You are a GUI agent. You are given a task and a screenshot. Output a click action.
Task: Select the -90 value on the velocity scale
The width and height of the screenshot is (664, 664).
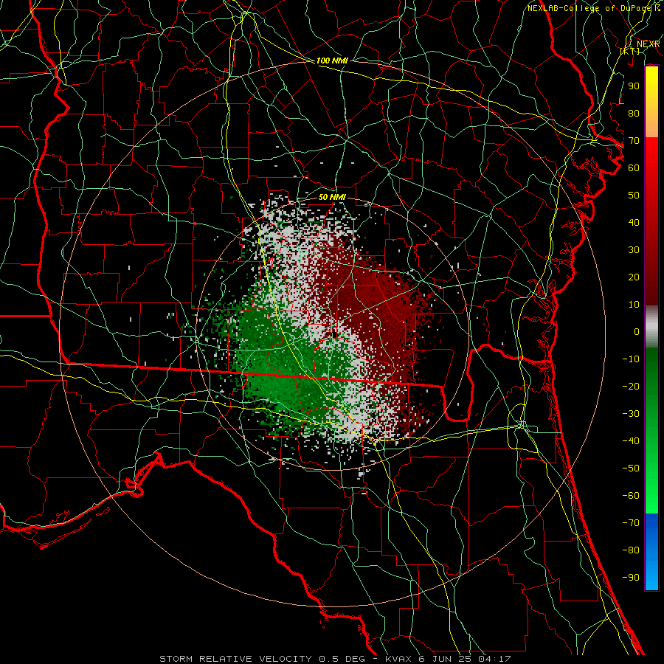click(631, 578)
